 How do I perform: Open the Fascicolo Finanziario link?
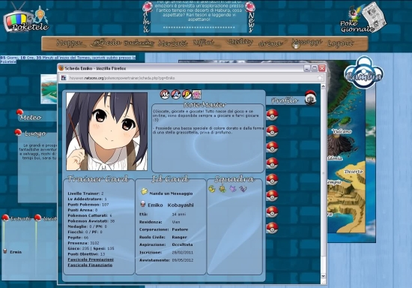90,265
